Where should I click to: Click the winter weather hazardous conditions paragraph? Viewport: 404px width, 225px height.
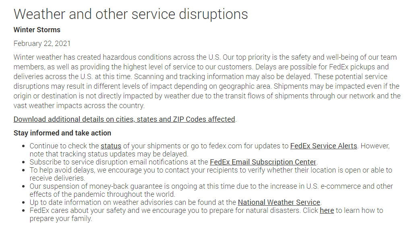coord(207,81)
